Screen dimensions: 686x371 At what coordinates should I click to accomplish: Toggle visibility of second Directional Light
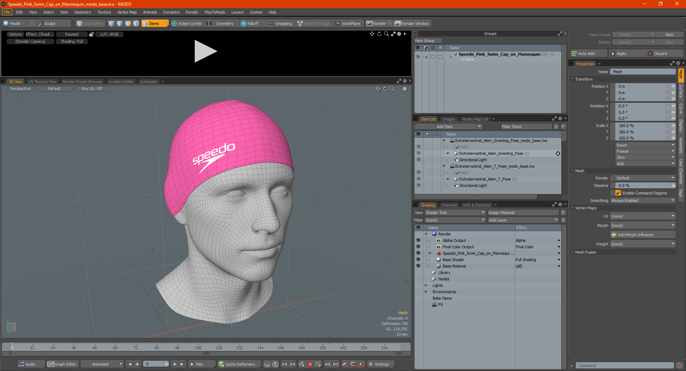(418, 185)
